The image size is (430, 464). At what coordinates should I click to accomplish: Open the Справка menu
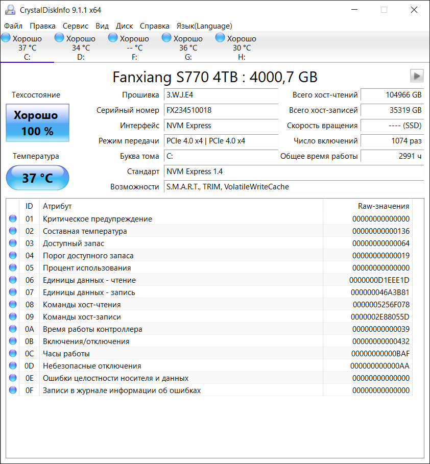(x=155, y=26)
